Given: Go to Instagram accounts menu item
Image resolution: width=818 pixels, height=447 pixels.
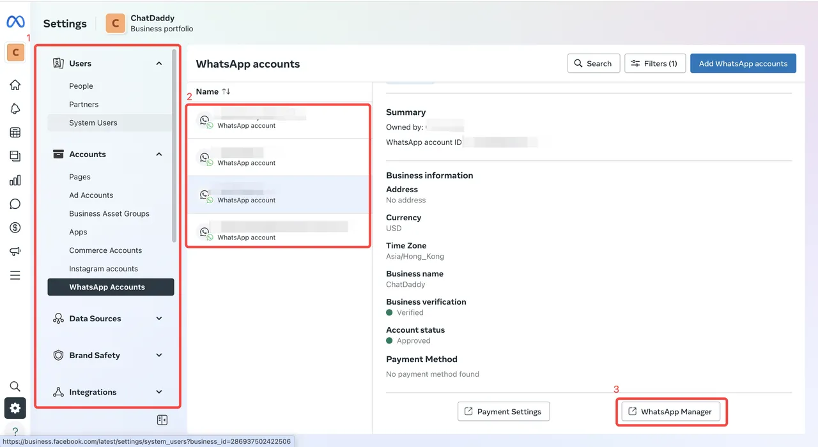Looking at the screenshot, I should 104,269.
